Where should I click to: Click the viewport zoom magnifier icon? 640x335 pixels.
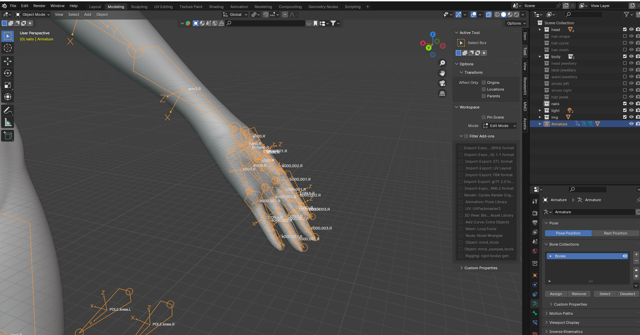[442, 63]
